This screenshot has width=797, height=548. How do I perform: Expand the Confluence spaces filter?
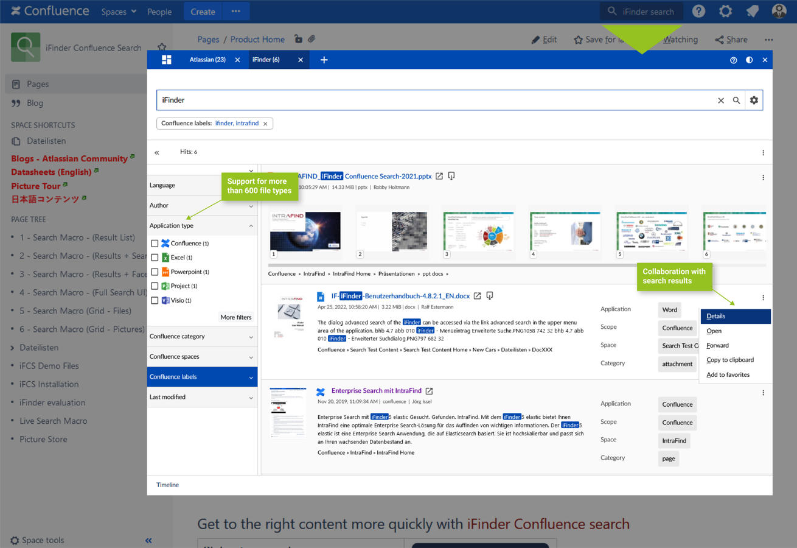click(202, 357)
